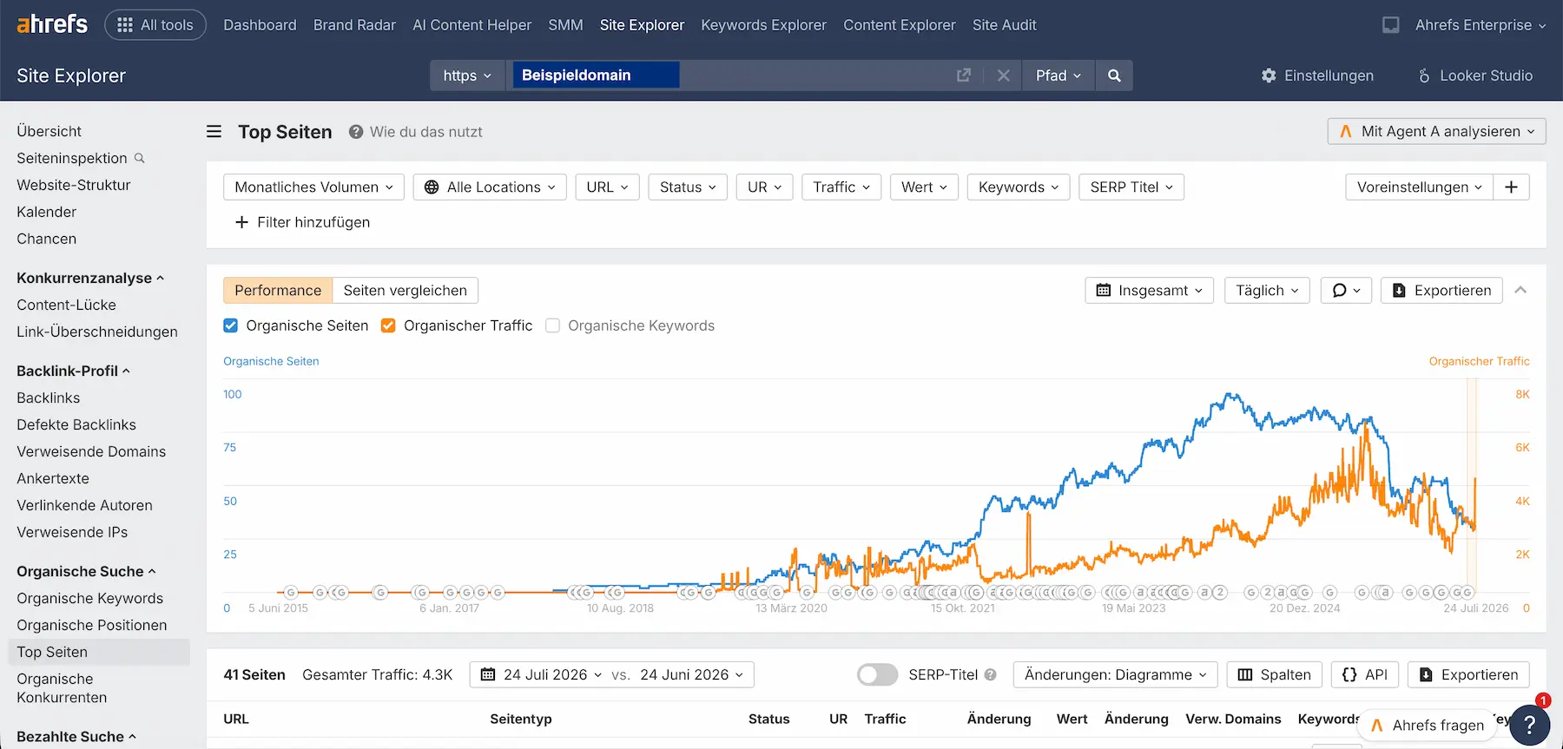Select the Performance tab

tap(278, 291)
